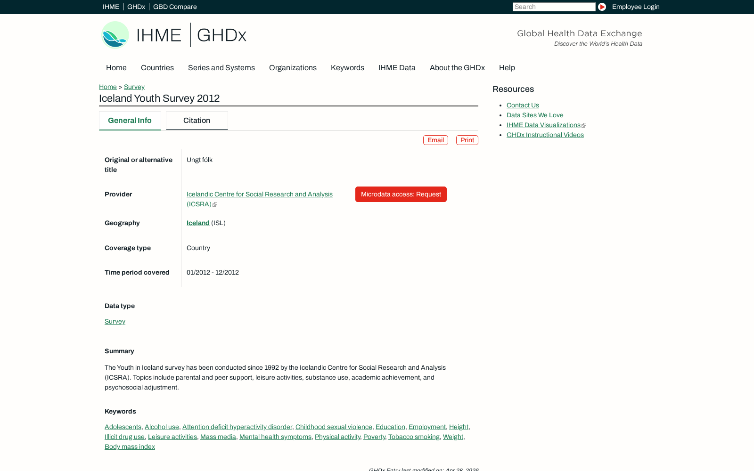Image resolution: width=754 pixels, height=471 pixels.
Task: Open GBD Compare in top bar
Action: (x=175, y=7)
